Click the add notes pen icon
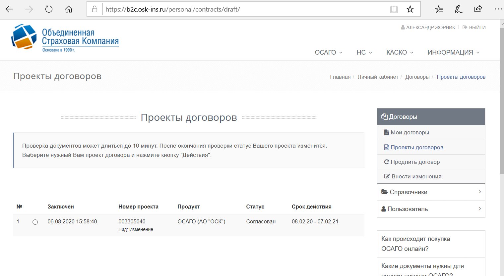This screenshot has width=504, height=276. coord(458,9)
